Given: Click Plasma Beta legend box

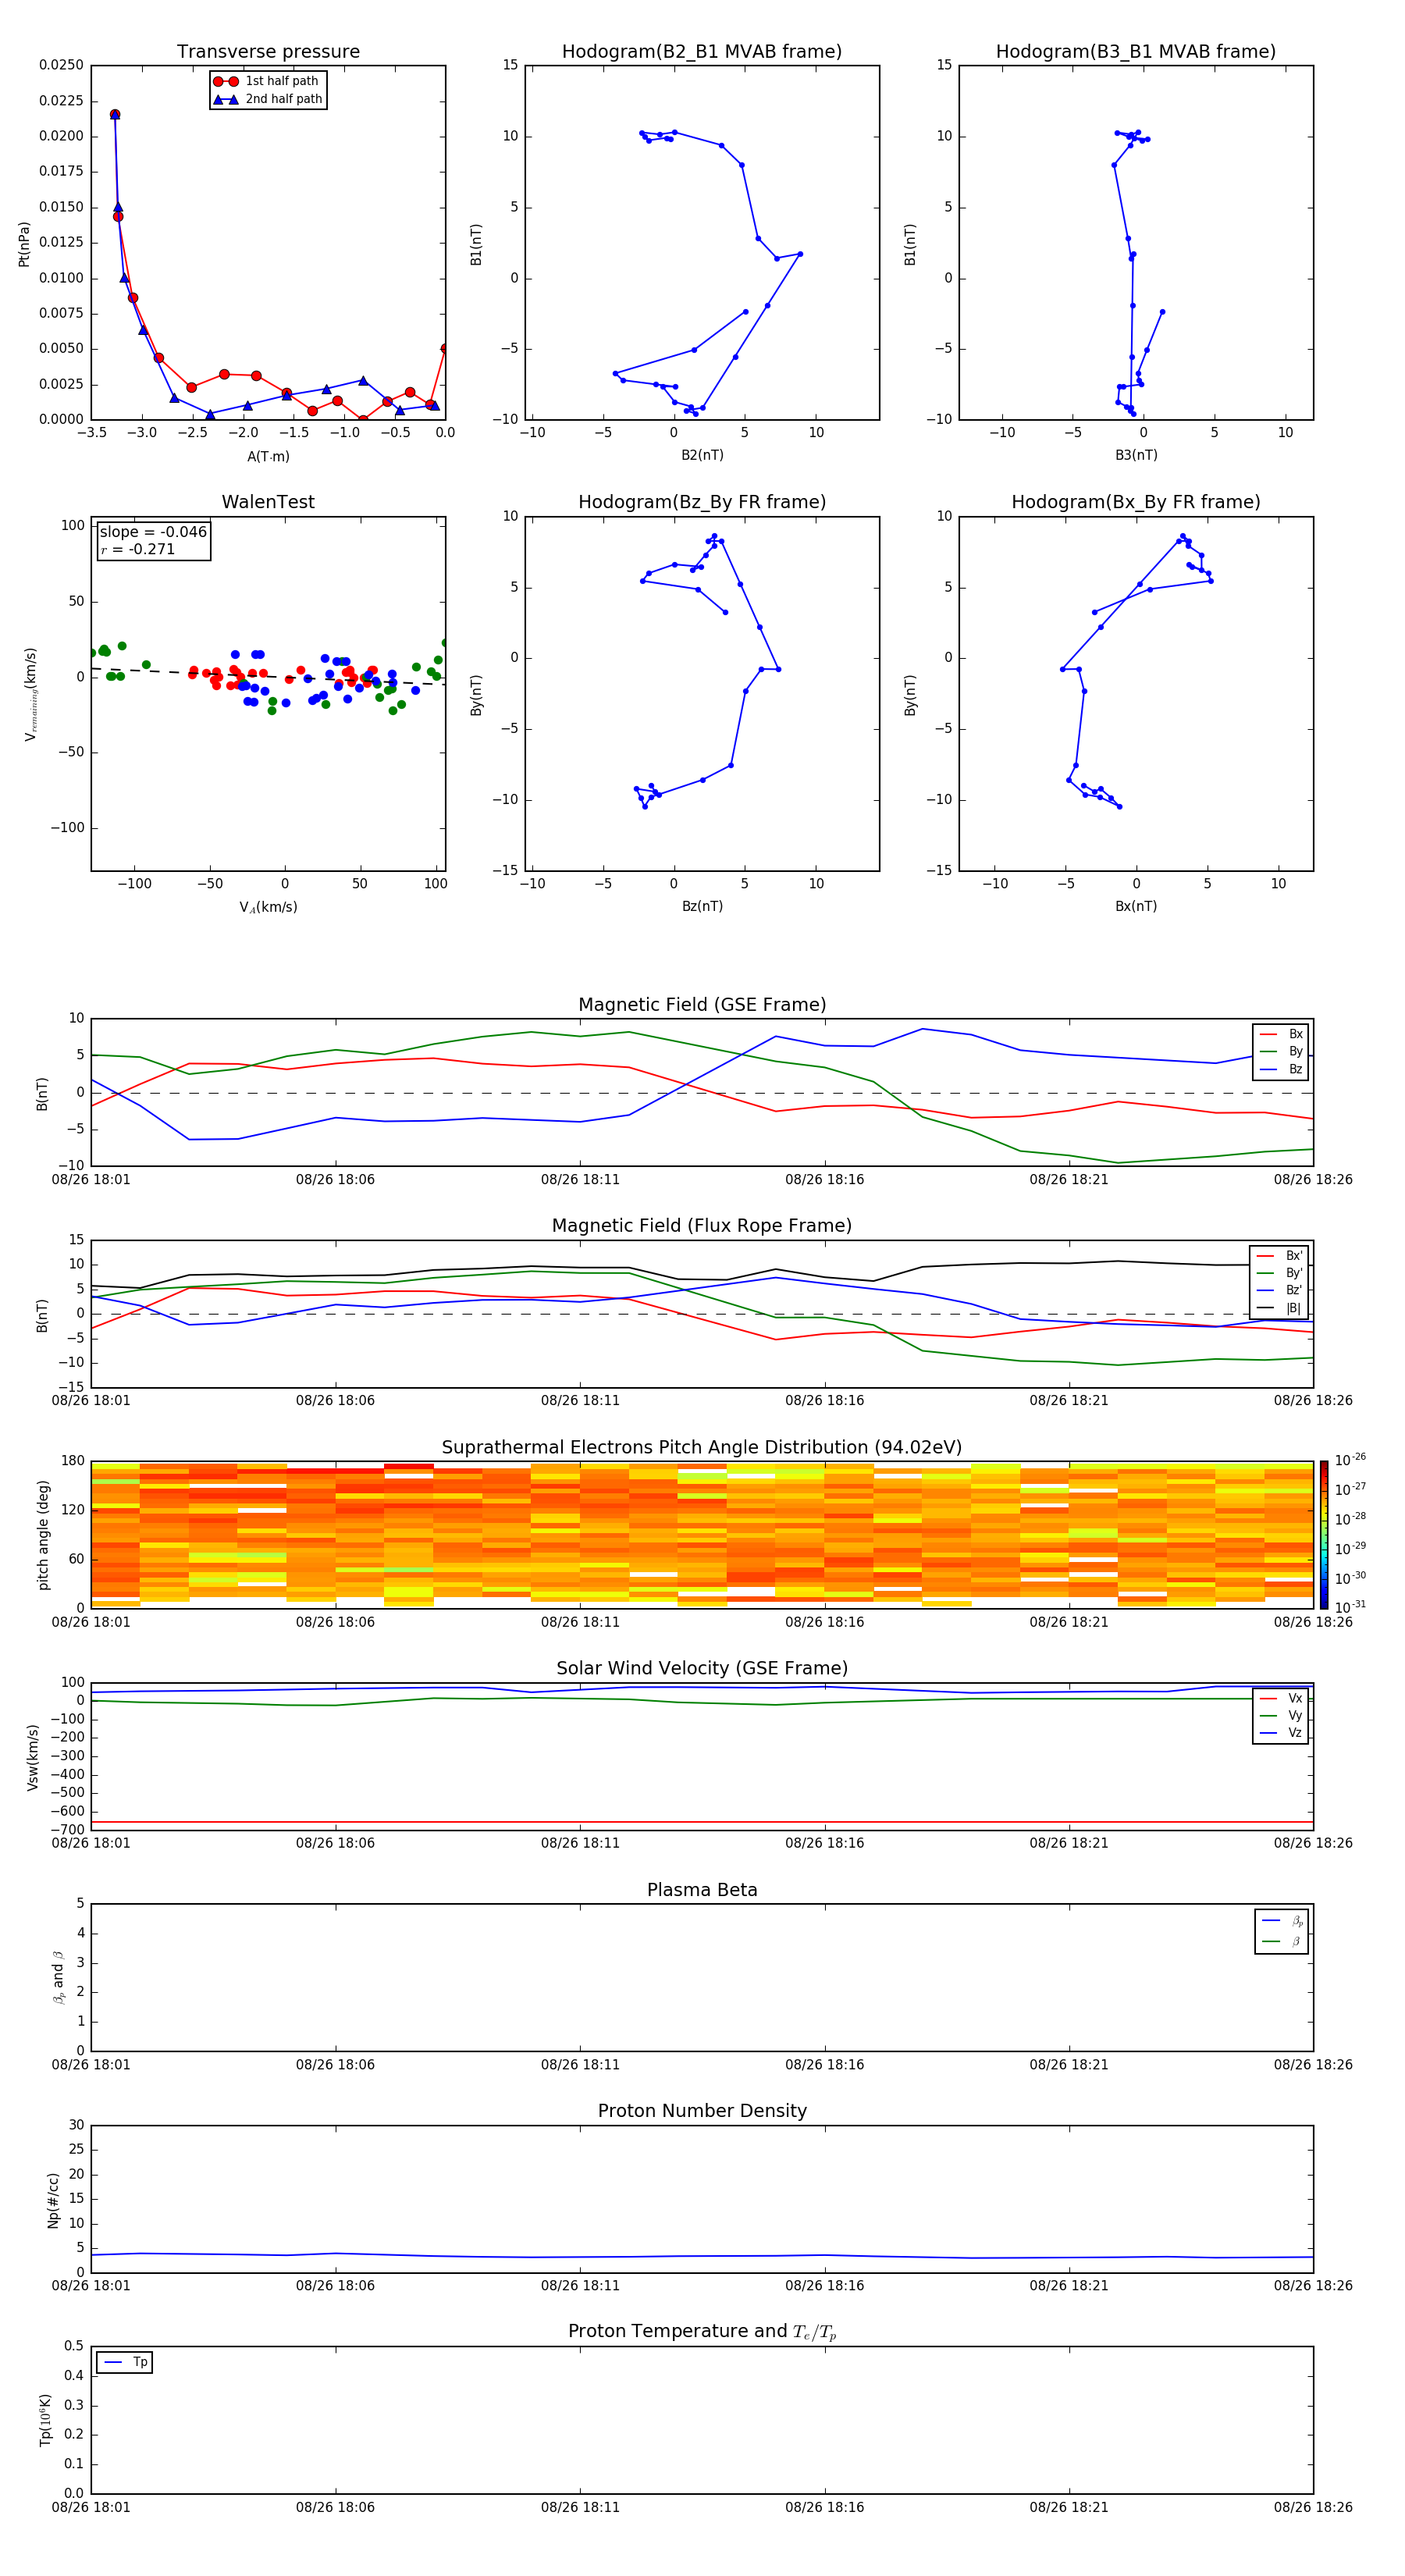Looking at the screenshot, I should tap(1281, 1931).
